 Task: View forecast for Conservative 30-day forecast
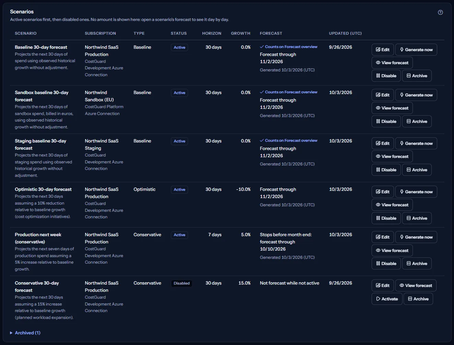click(416, 286)
